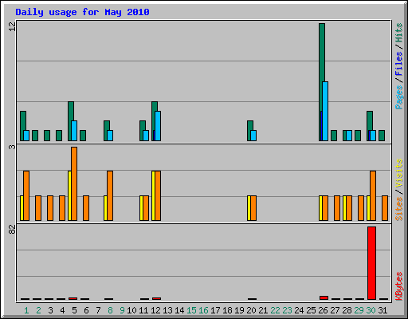Click the "KBytes" legend label
408x319 pixels.
pos(398,286)
